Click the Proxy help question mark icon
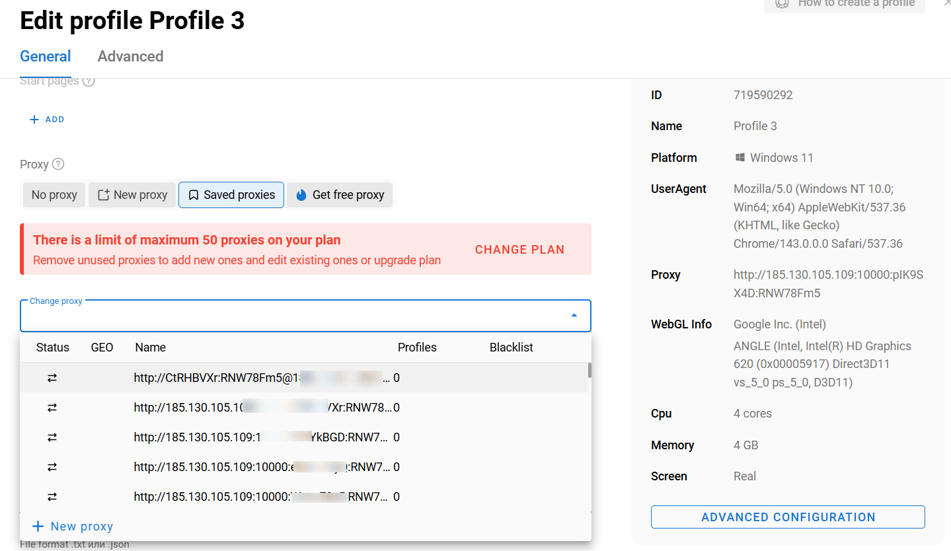951x551 pixels. (x=58, y=164)
